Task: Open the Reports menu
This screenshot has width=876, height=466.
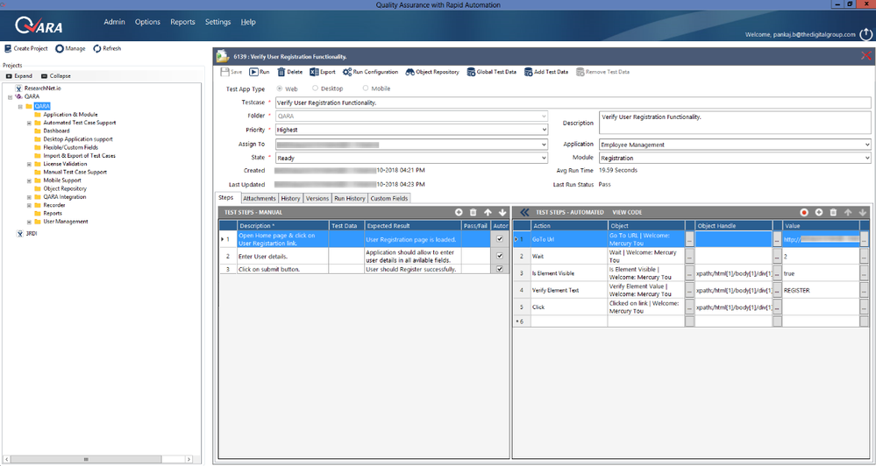Action: [182, 22]
